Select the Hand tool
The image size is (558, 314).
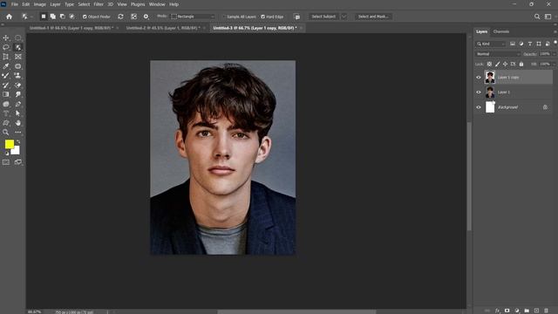tap(17, 123)
